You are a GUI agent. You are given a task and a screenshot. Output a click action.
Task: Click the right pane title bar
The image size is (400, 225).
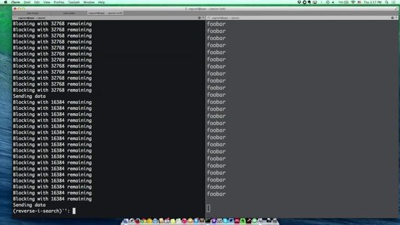302,18
